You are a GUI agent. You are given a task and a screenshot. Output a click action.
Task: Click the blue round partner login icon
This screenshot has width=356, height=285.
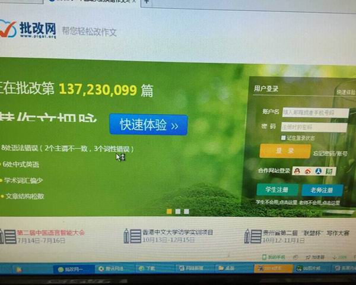click(x=318, y=171)
